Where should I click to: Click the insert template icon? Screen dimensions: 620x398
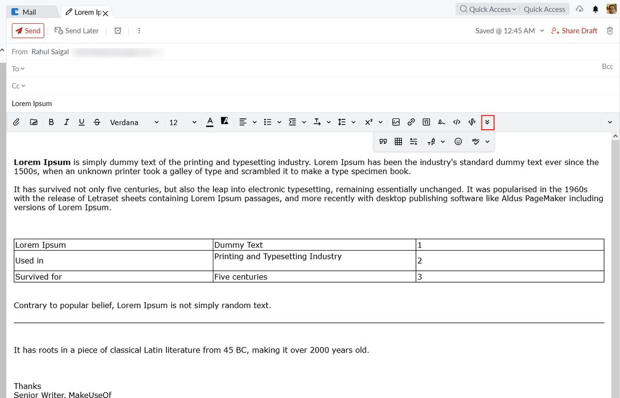coord(426,122)
